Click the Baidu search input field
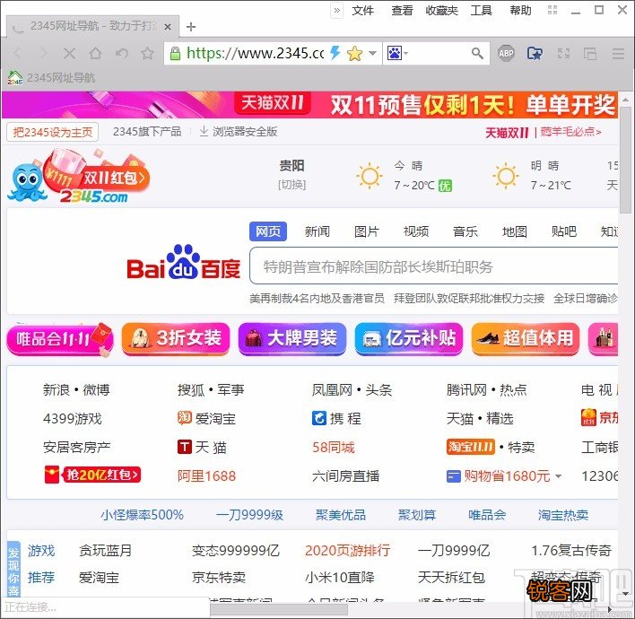 point(434,266)
